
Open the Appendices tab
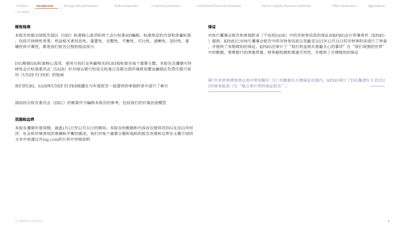376,6
